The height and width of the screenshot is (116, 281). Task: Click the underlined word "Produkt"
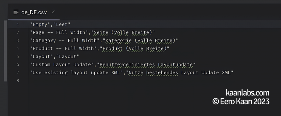pos(113,48)
